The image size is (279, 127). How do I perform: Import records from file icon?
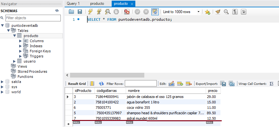232,84
